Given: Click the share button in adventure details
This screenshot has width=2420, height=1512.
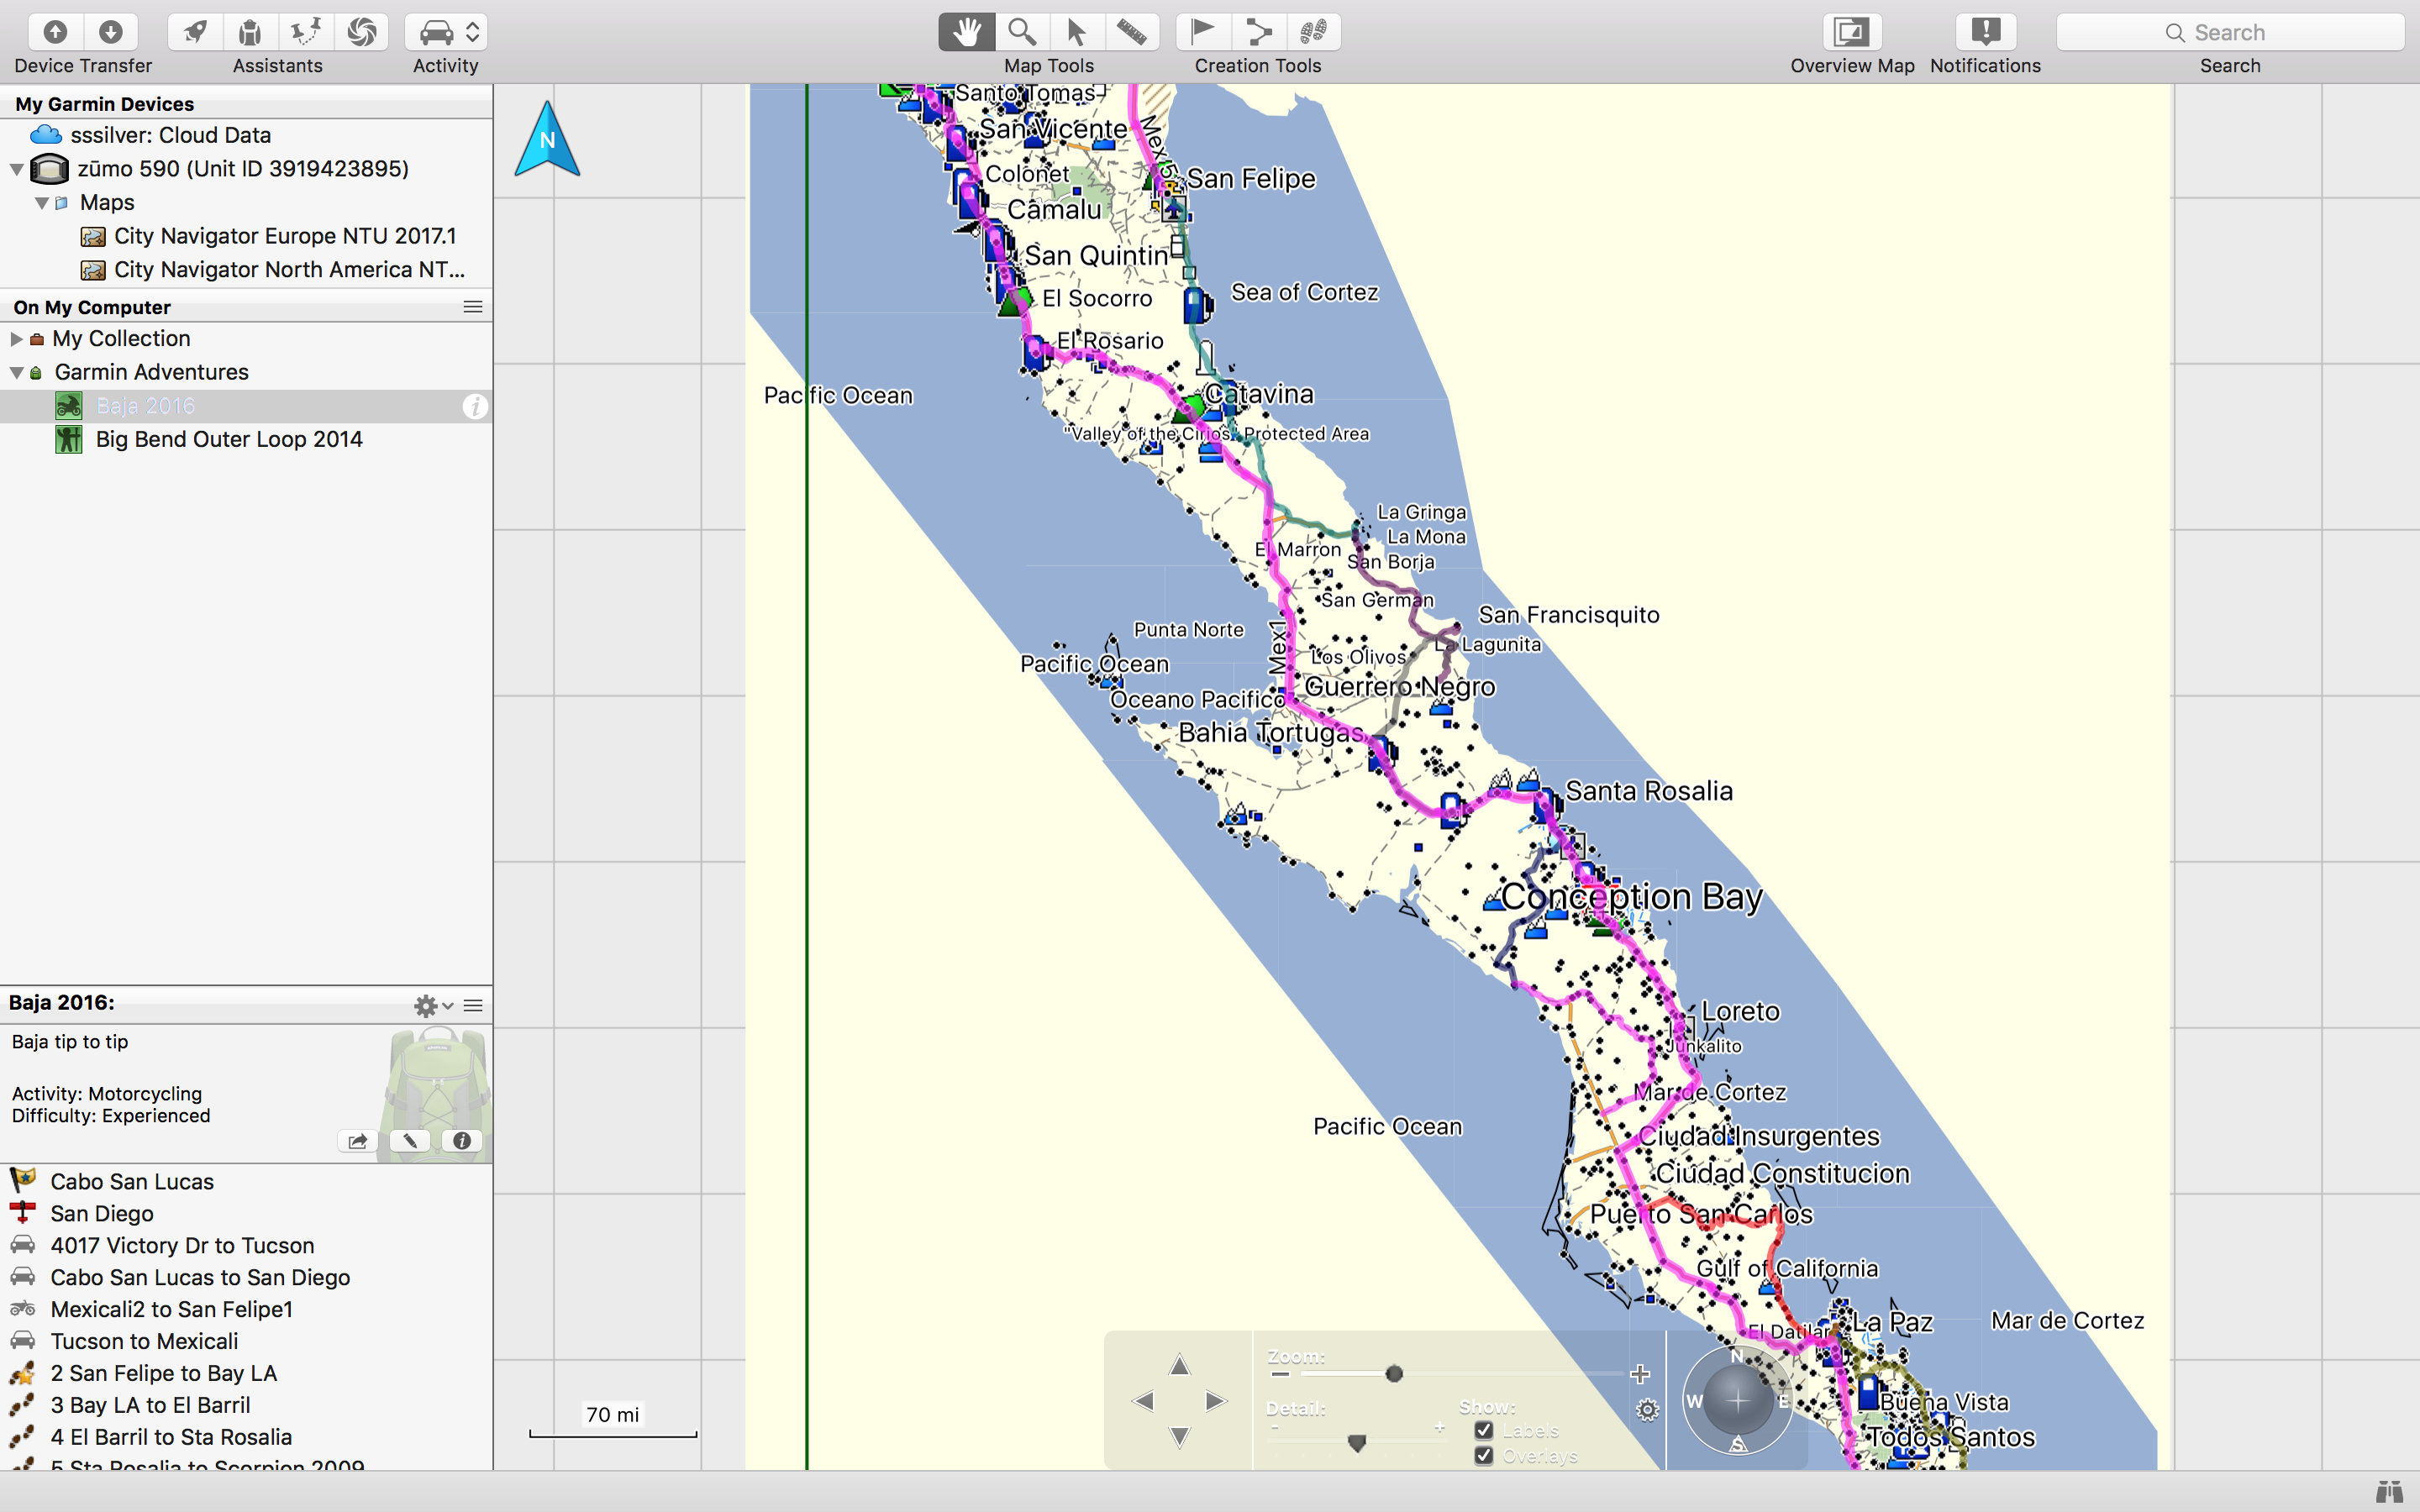Looking at the screenshot, I should pyautogui.click(x=358, y=1141).
